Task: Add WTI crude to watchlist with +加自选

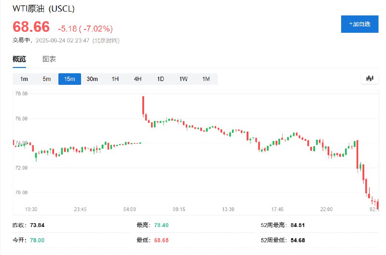Action: [359, 24]
